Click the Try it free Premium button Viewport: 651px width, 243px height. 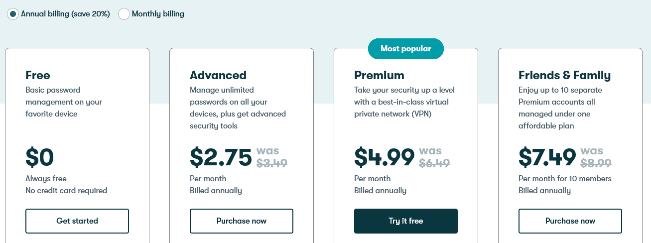406,221
